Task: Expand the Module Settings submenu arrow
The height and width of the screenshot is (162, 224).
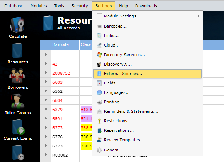Action: click(199, 16)
